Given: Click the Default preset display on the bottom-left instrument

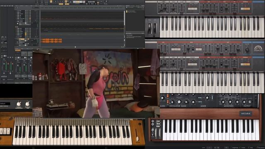Looking at the screenshot, I should pyautogui.click(x=5, y=103).
